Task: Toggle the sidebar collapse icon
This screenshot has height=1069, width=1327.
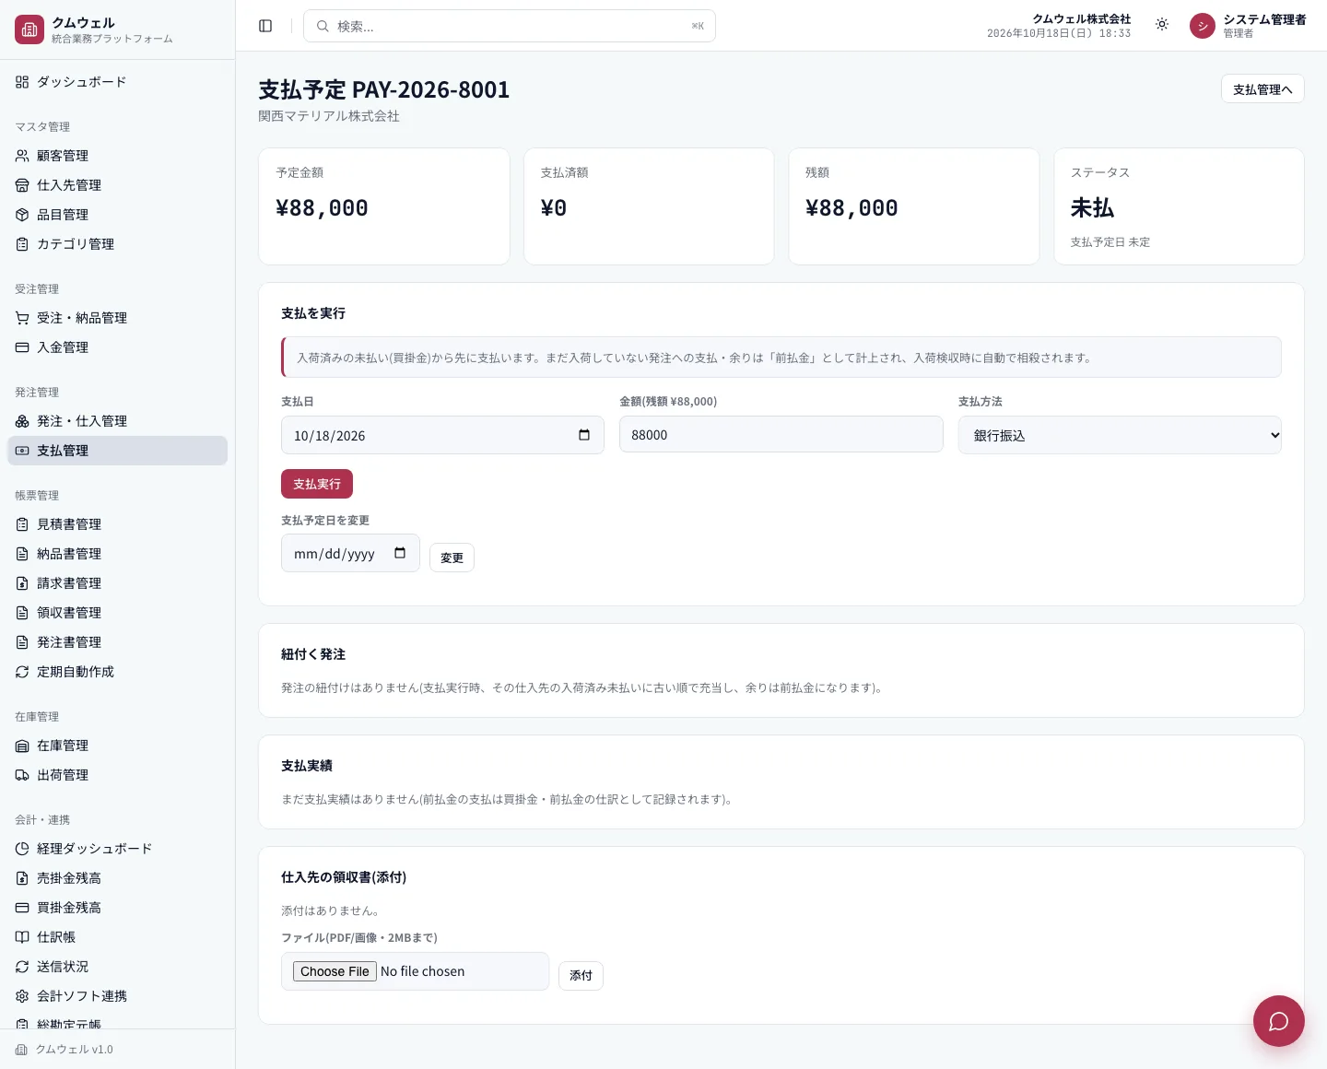Action: (265, 26)
